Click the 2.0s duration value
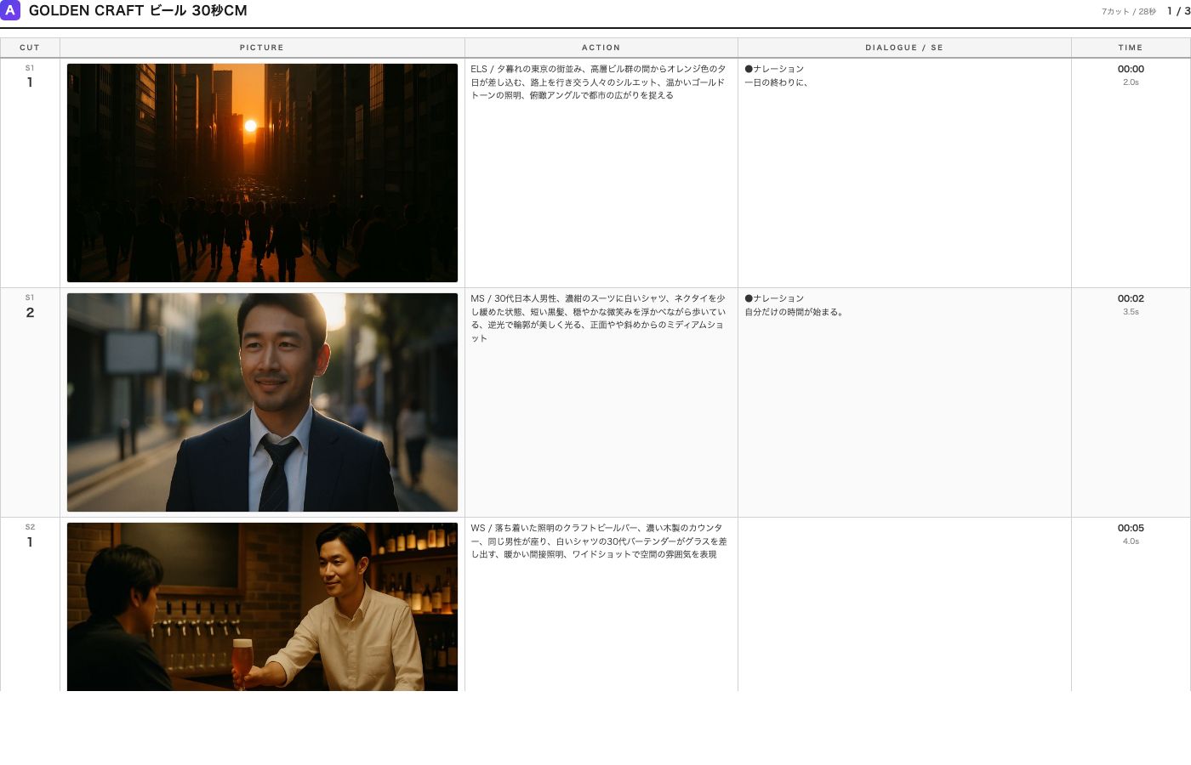This screenshot has width=1191, height=765. pyautogui.click(x=1131, y=82)
